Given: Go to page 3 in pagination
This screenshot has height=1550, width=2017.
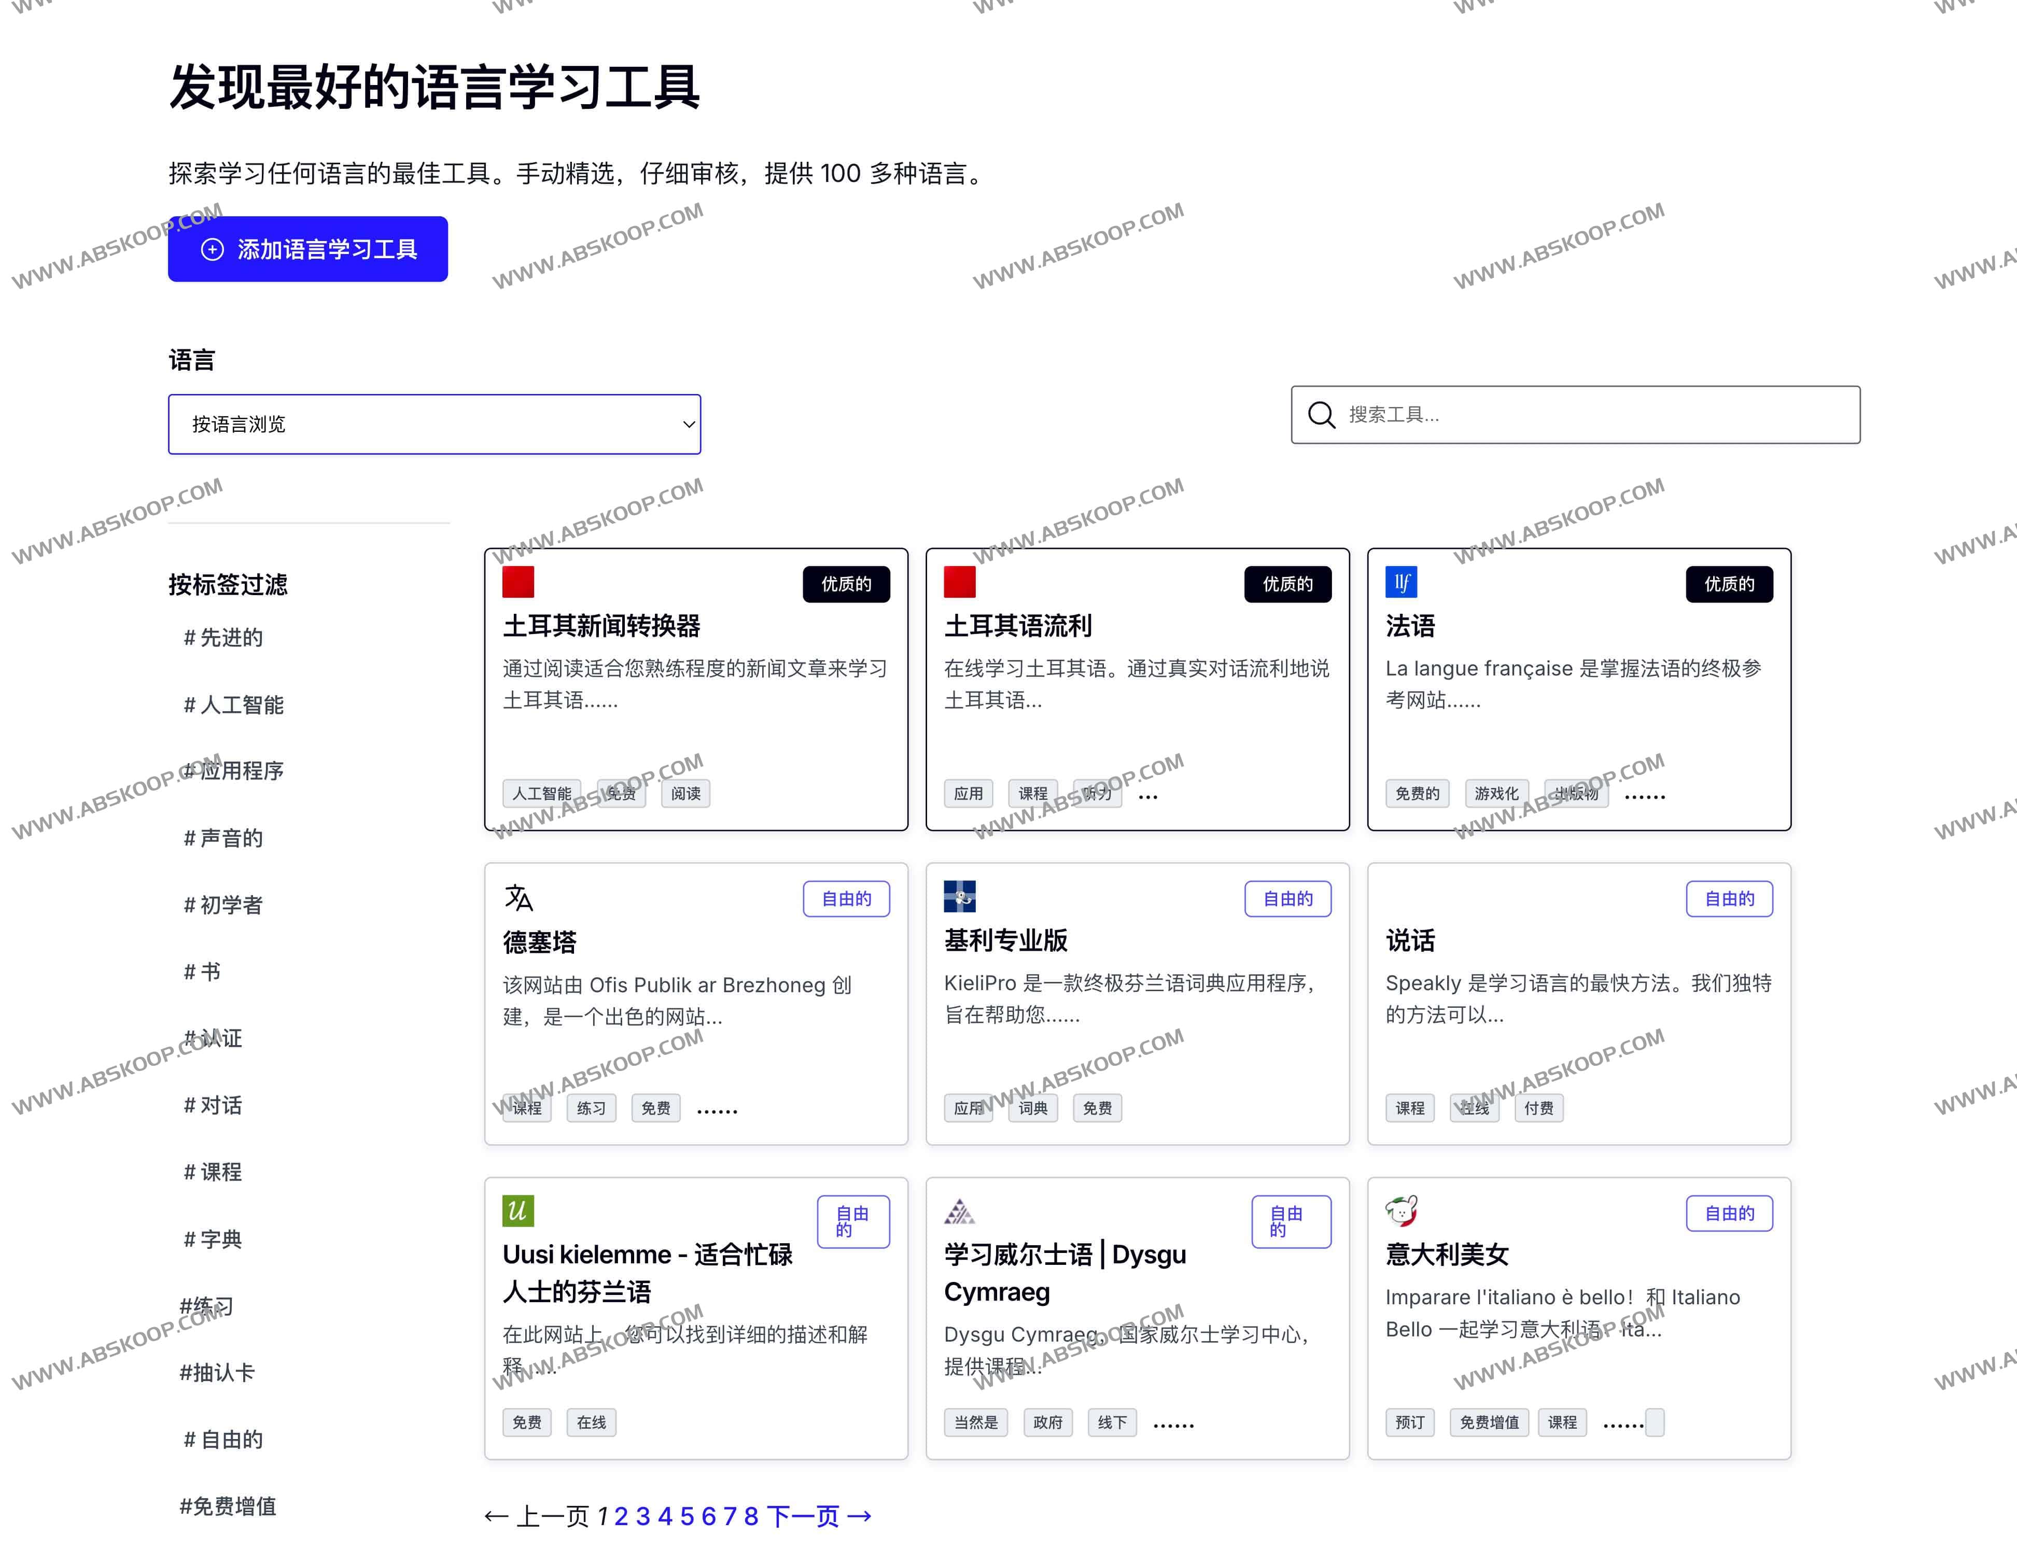Looking at the screenshot, I should click(643, 1516).
